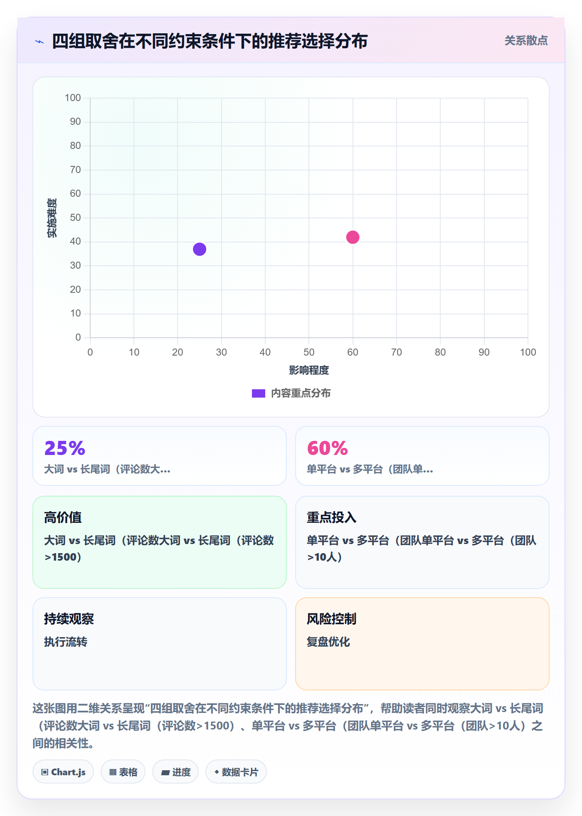Click the 关系散点 label in the header
This screenshot has width=582, height=816.
(x=526, y=41)
